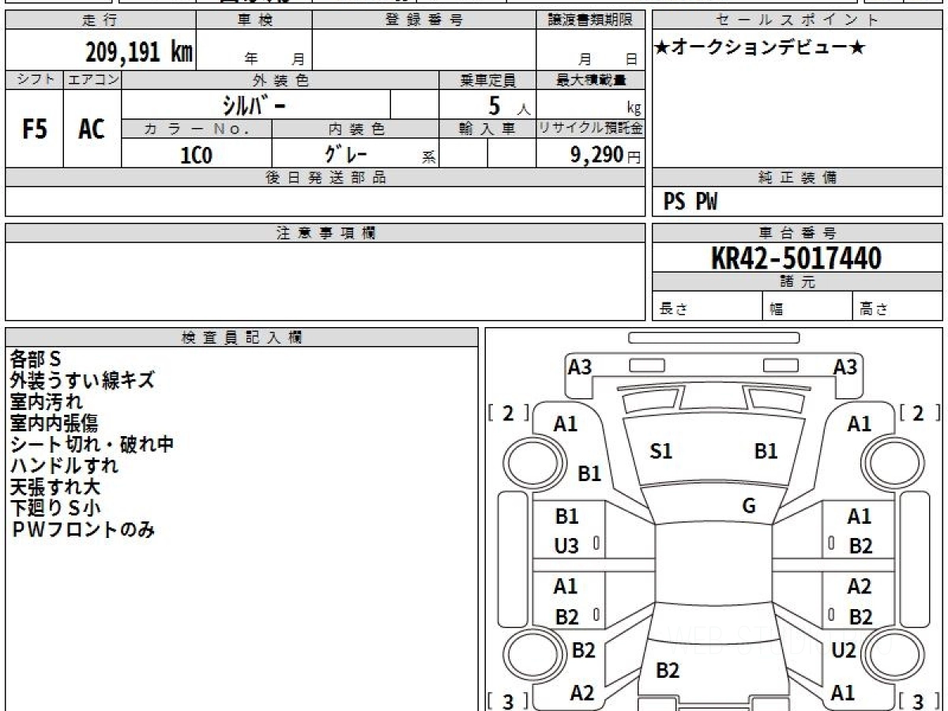Click the エアコン column header
The height and width of the screenshot is (711, 948).
tap(92, 80)
